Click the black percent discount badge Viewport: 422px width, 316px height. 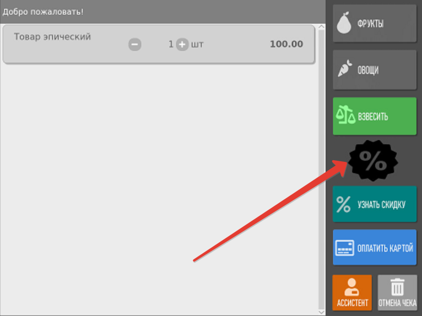(373, 160)
